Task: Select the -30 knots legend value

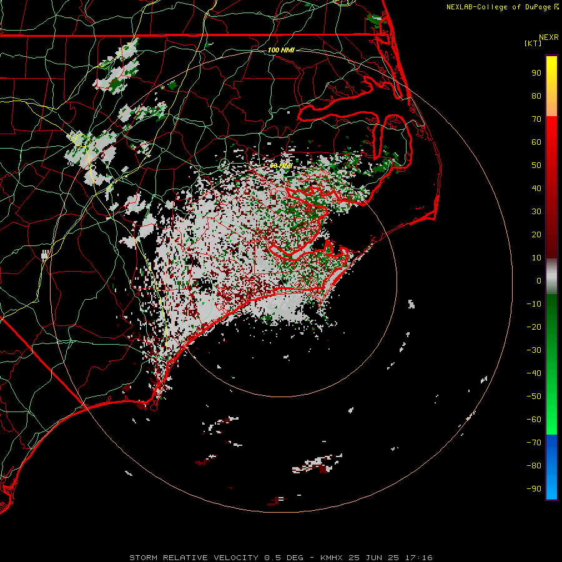Action: click(x=534, y=350)
